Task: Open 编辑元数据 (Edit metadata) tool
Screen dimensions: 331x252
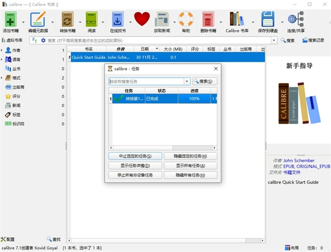Action: (38, 19)
